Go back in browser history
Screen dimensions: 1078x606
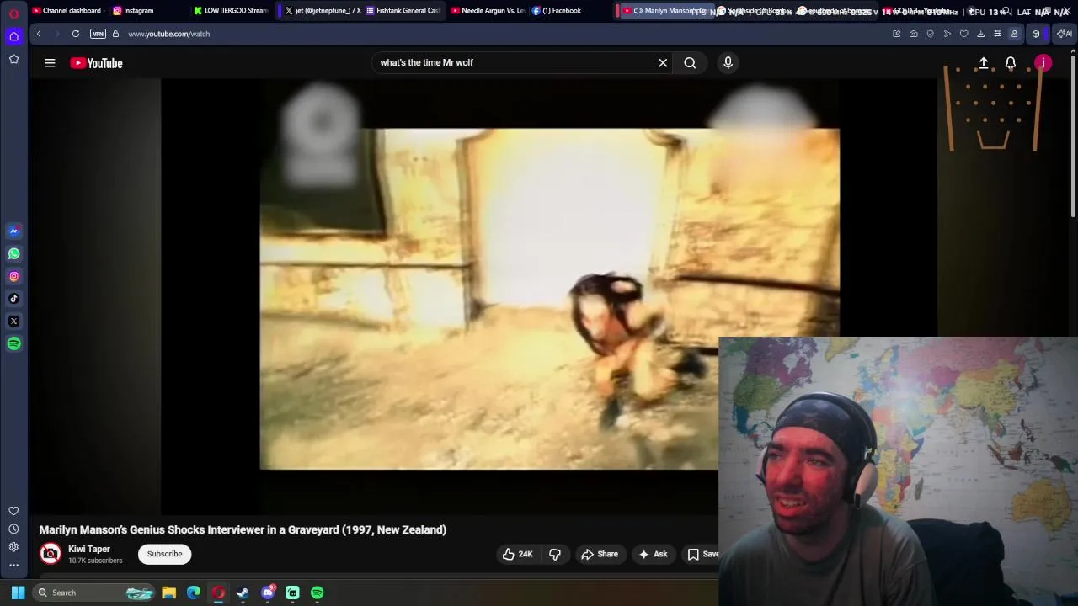pyautogui.click(x=39, y=34)
